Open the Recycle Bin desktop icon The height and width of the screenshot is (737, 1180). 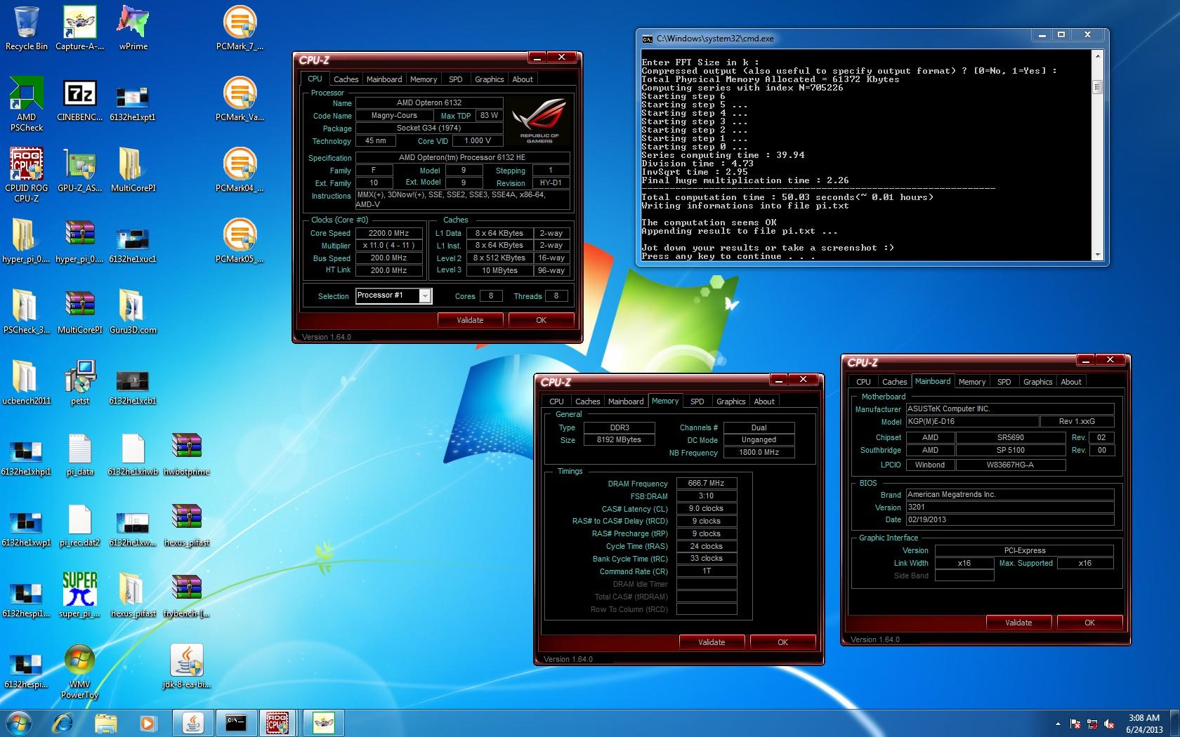[x=27, y=28]
